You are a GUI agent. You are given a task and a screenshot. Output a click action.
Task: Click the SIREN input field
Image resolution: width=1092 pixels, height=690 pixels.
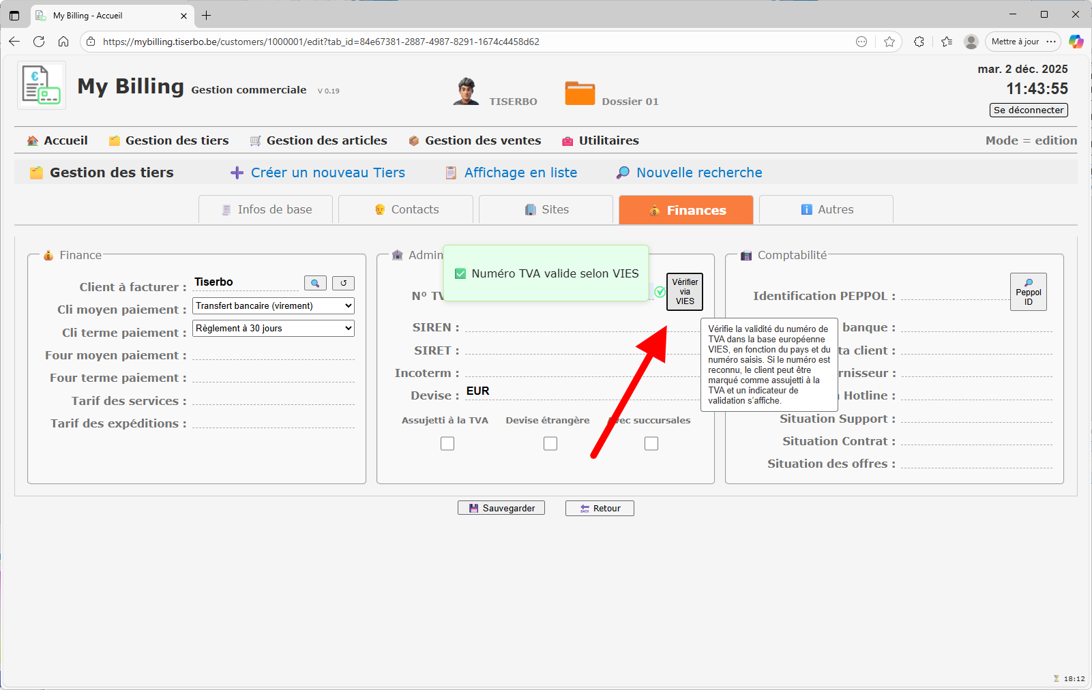point(580,327)
